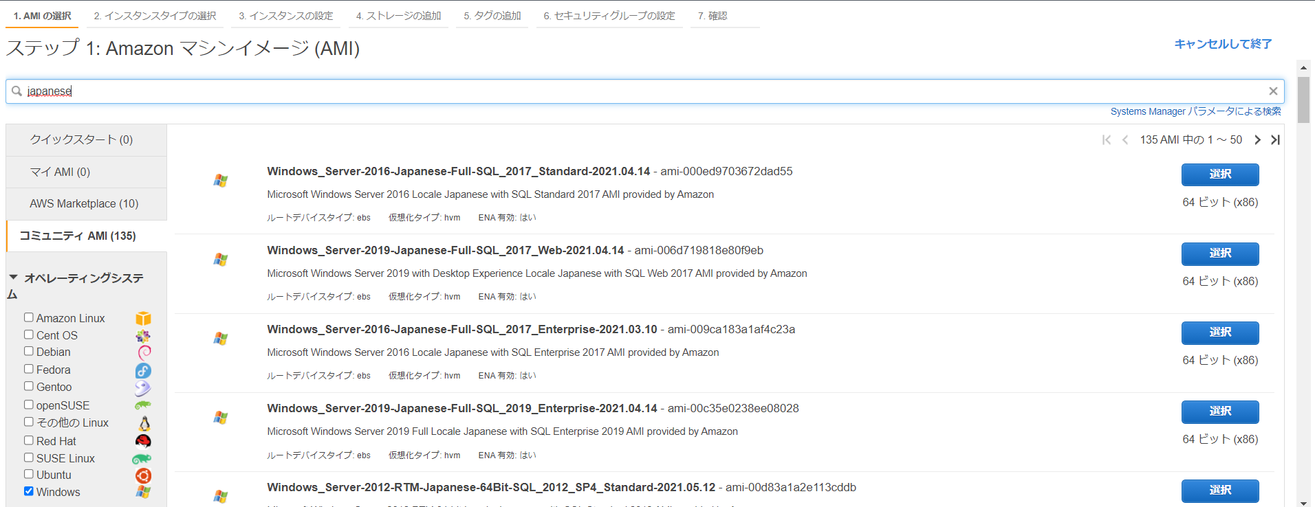Click the Windows flag filter icon
Viewport: 1315px width, 507px height.
143,492
